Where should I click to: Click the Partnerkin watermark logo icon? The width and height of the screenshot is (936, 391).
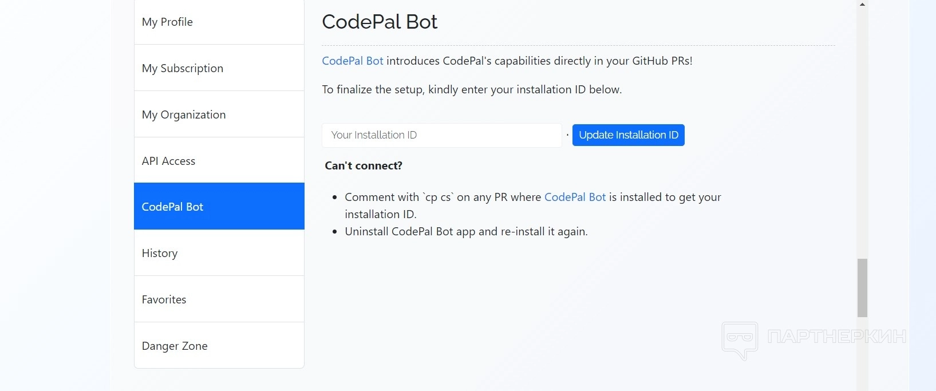[x=740, y=339]
